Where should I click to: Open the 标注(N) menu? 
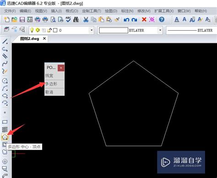coord(127,11)
